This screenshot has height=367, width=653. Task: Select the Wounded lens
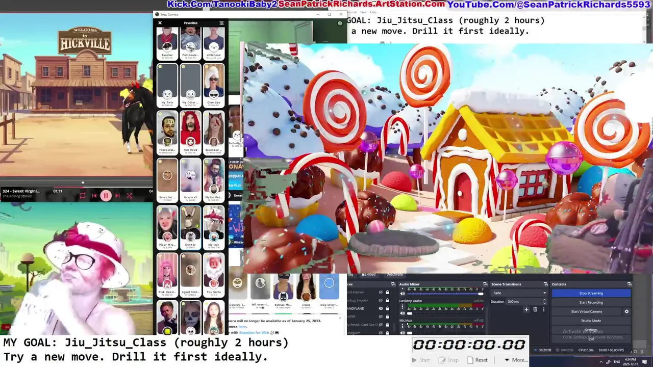[214, 132]
